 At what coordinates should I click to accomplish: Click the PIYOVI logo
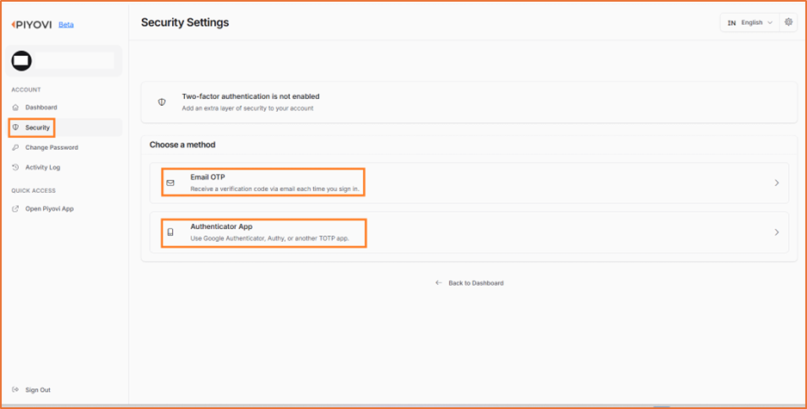pos(32,25)
